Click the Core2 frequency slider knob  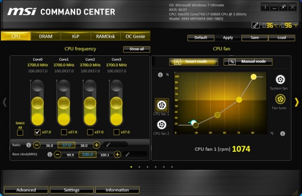[x=90, y=103]
